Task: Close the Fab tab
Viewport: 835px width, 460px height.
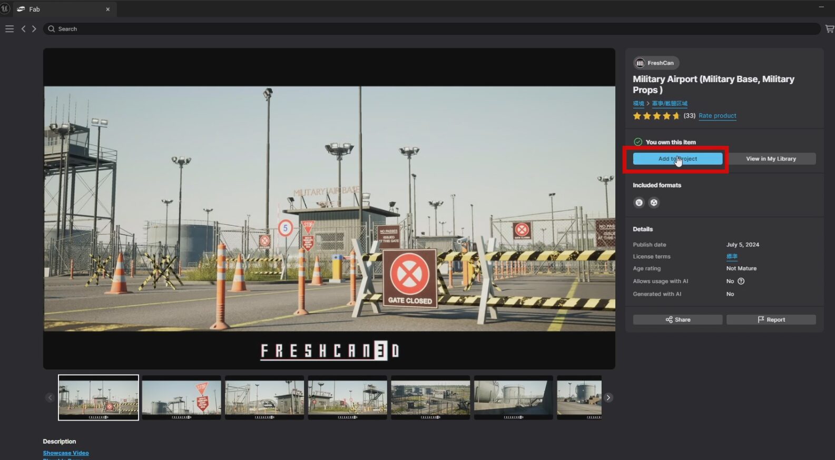Action: [x=107, y=9]
